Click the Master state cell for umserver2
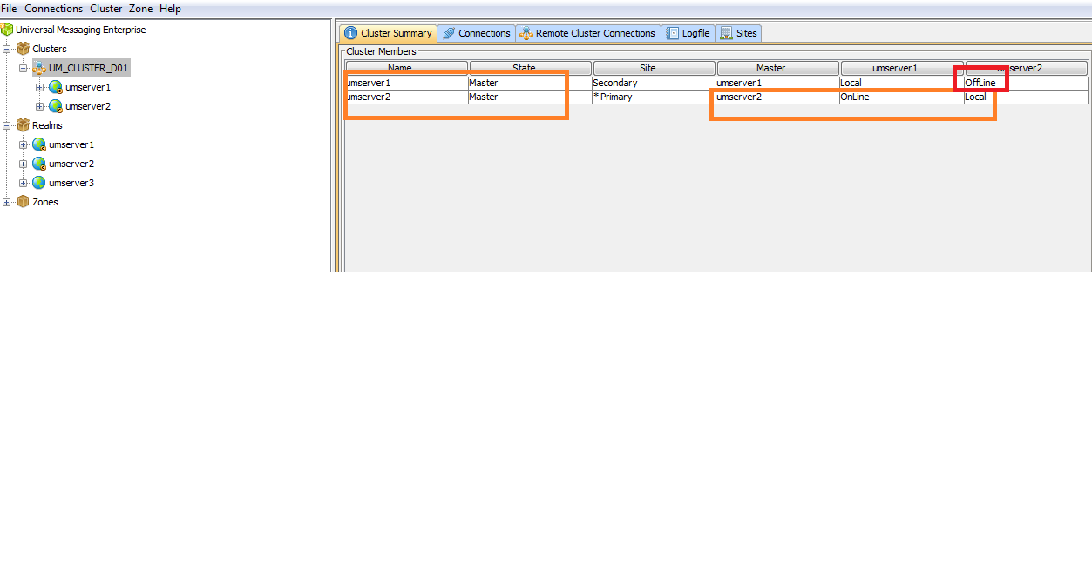The image size is (1092, 564). pyautogui.click(x=530, y=97)
